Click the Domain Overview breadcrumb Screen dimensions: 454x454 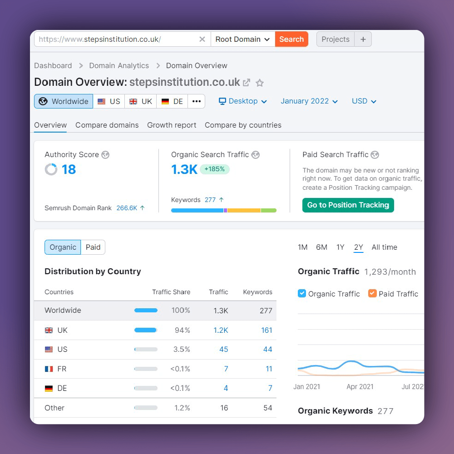coord(197,65)
